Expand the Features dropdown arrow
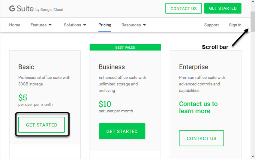Image resolution: width=255 pixels, height=159 pixels. coord(50,25)
